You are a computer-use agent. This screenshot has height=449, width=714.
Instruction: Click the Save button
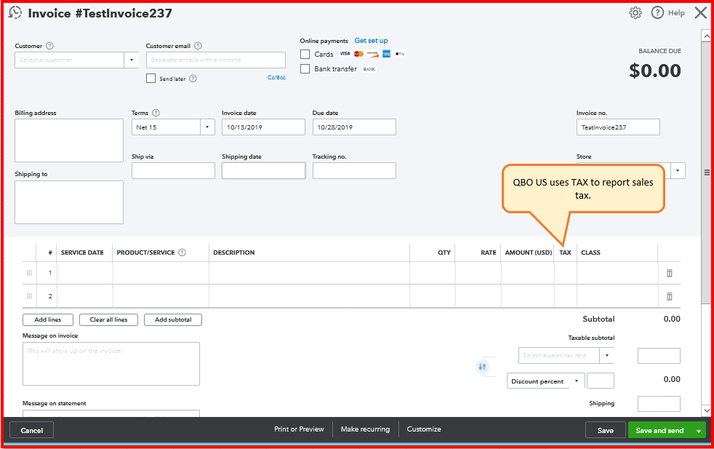605,430
